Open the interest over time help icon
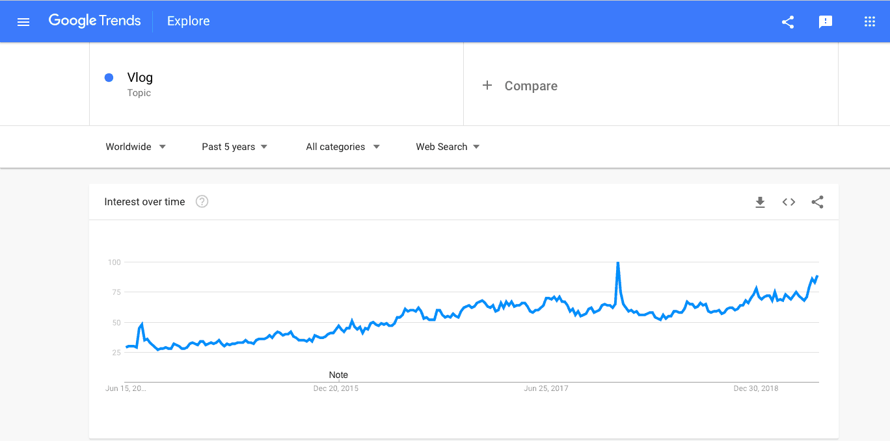The width and height of the screenshot is (890, 441). [x=202, y=201]
